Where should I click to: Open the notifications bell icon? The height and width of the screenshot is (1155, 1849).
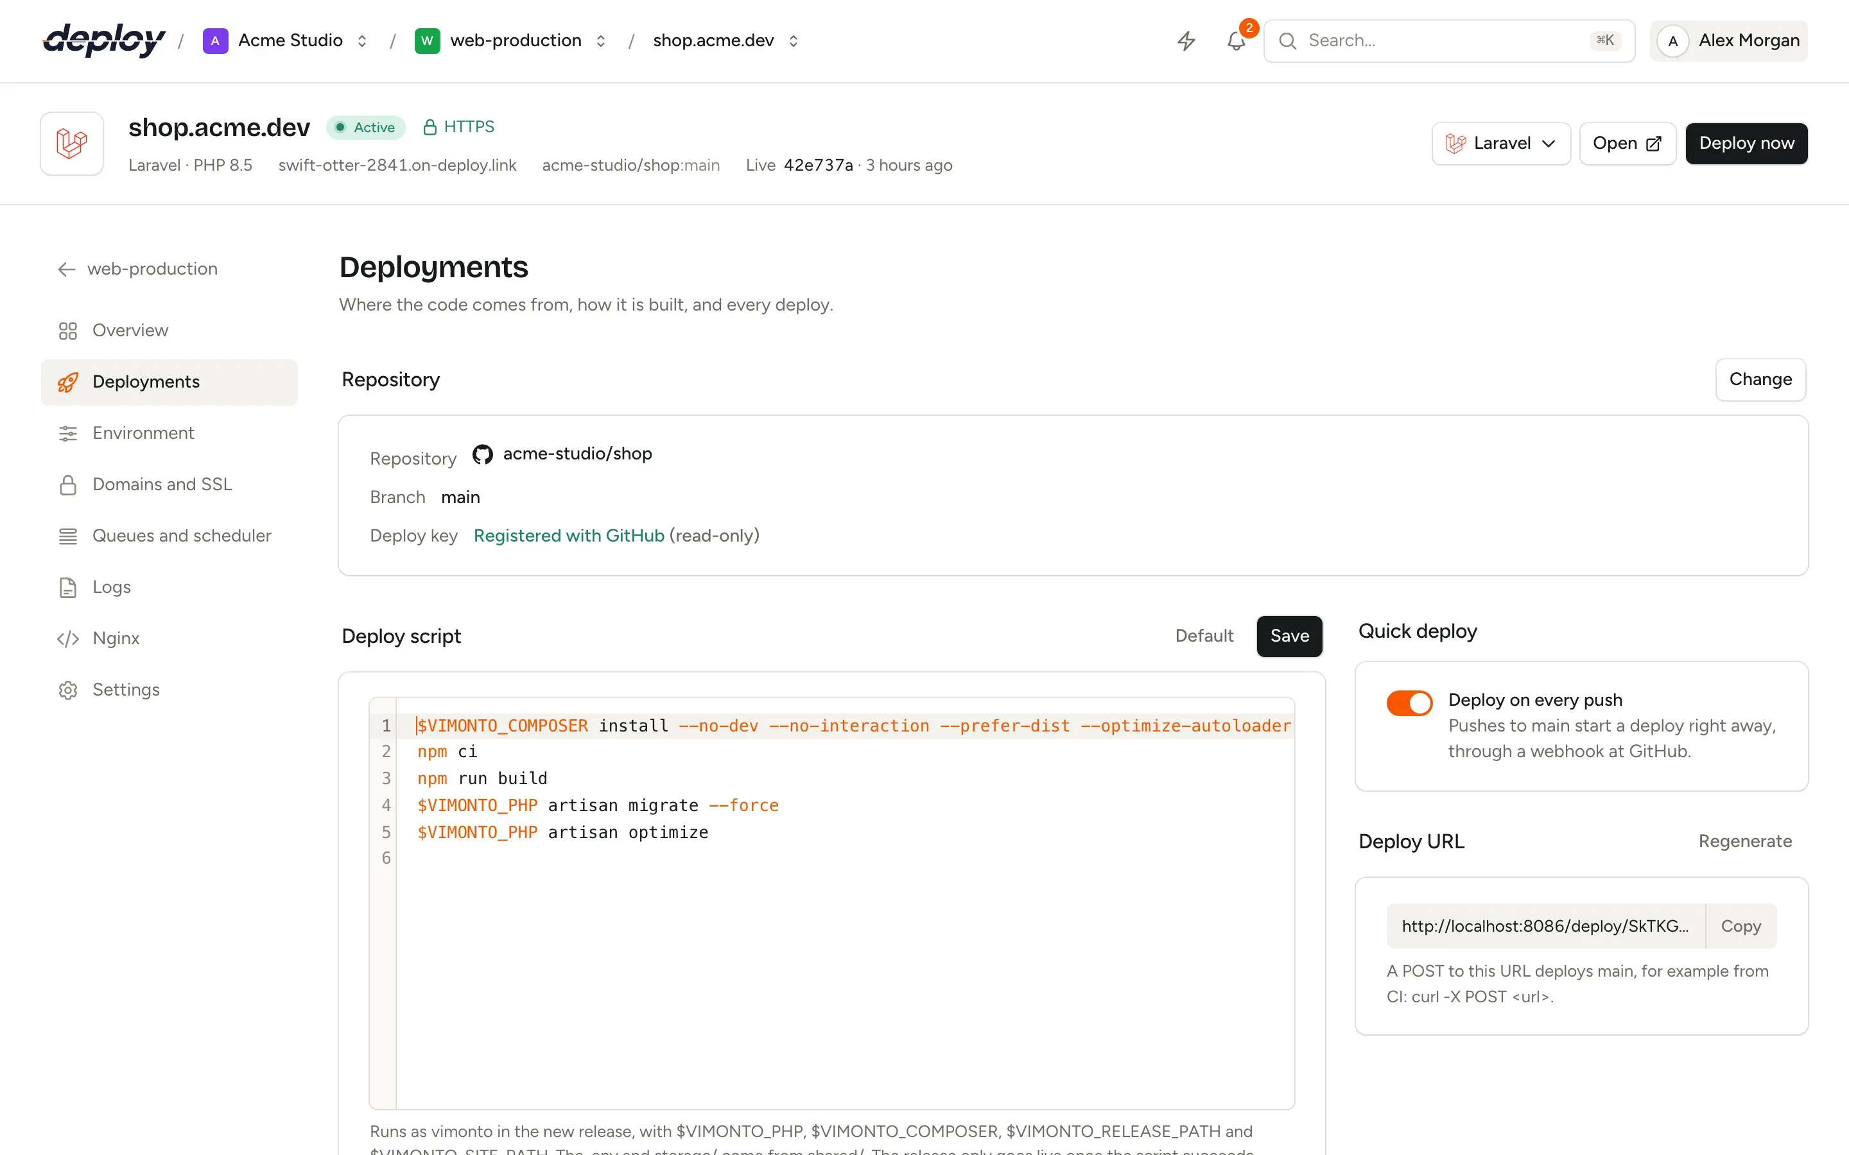click(1237, 40)
